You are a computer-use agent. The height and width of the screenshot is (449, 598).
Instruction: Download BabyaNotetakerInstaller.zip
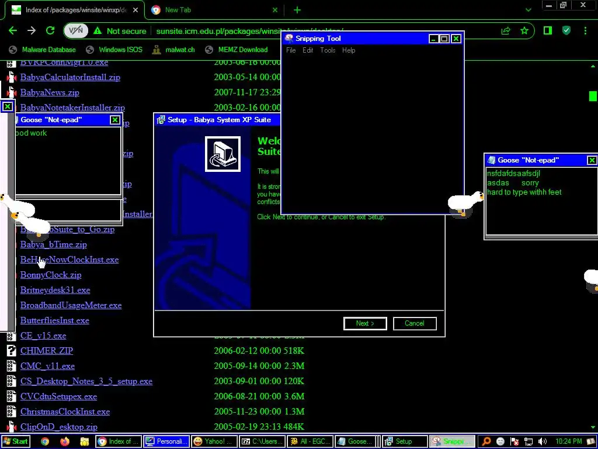point(72,108)
